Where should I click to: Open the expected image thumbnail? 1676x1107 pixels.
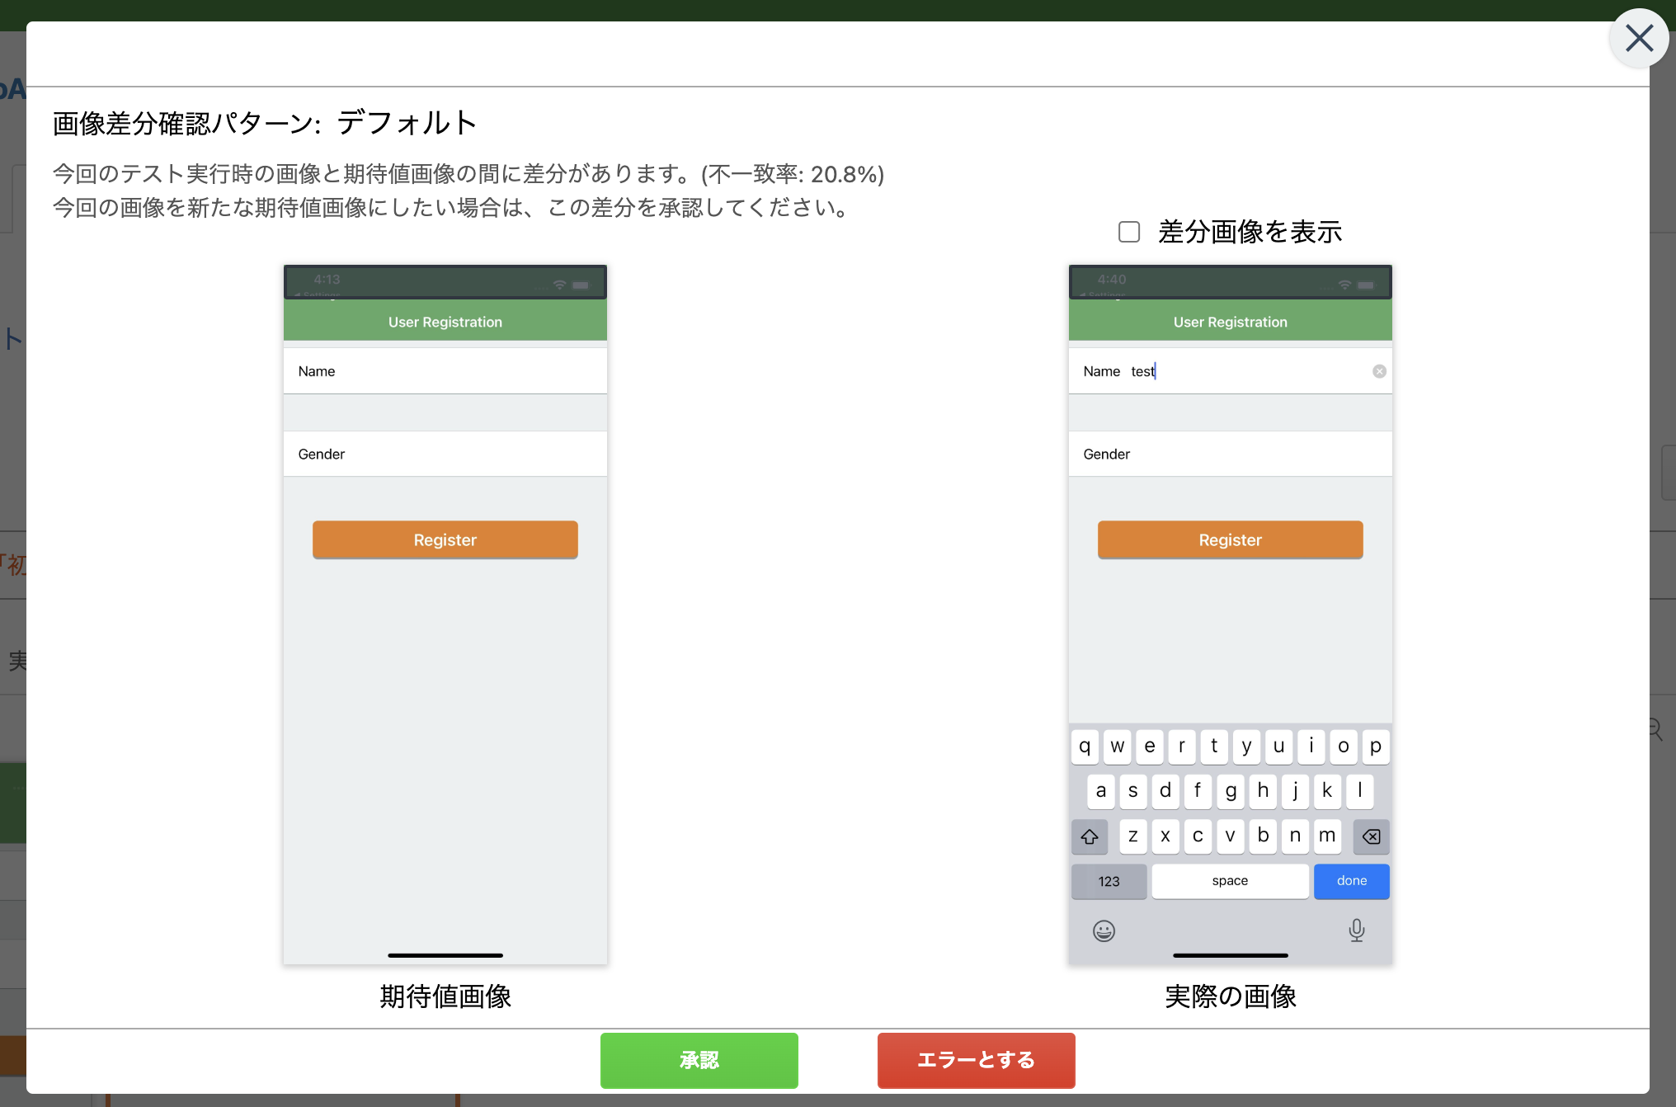(x=445, y=615)
